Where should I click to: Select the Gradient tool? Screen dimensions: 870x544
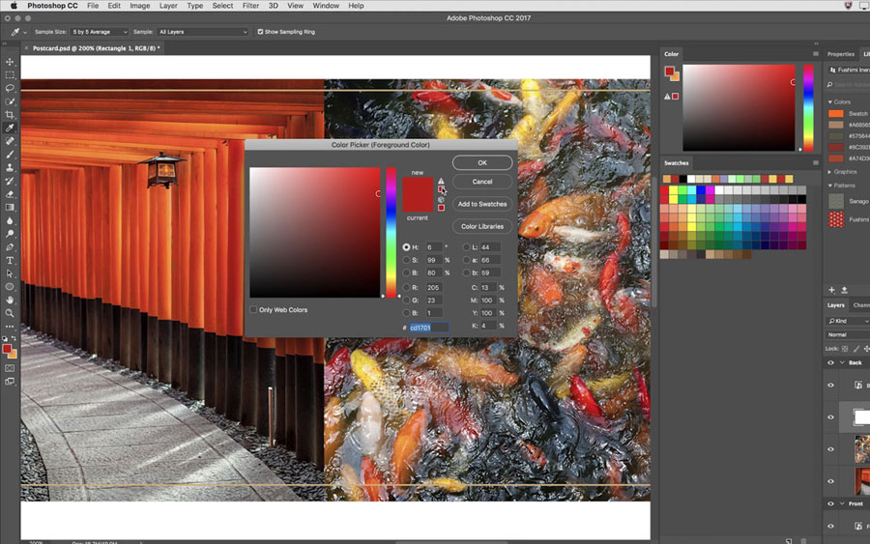10,208
